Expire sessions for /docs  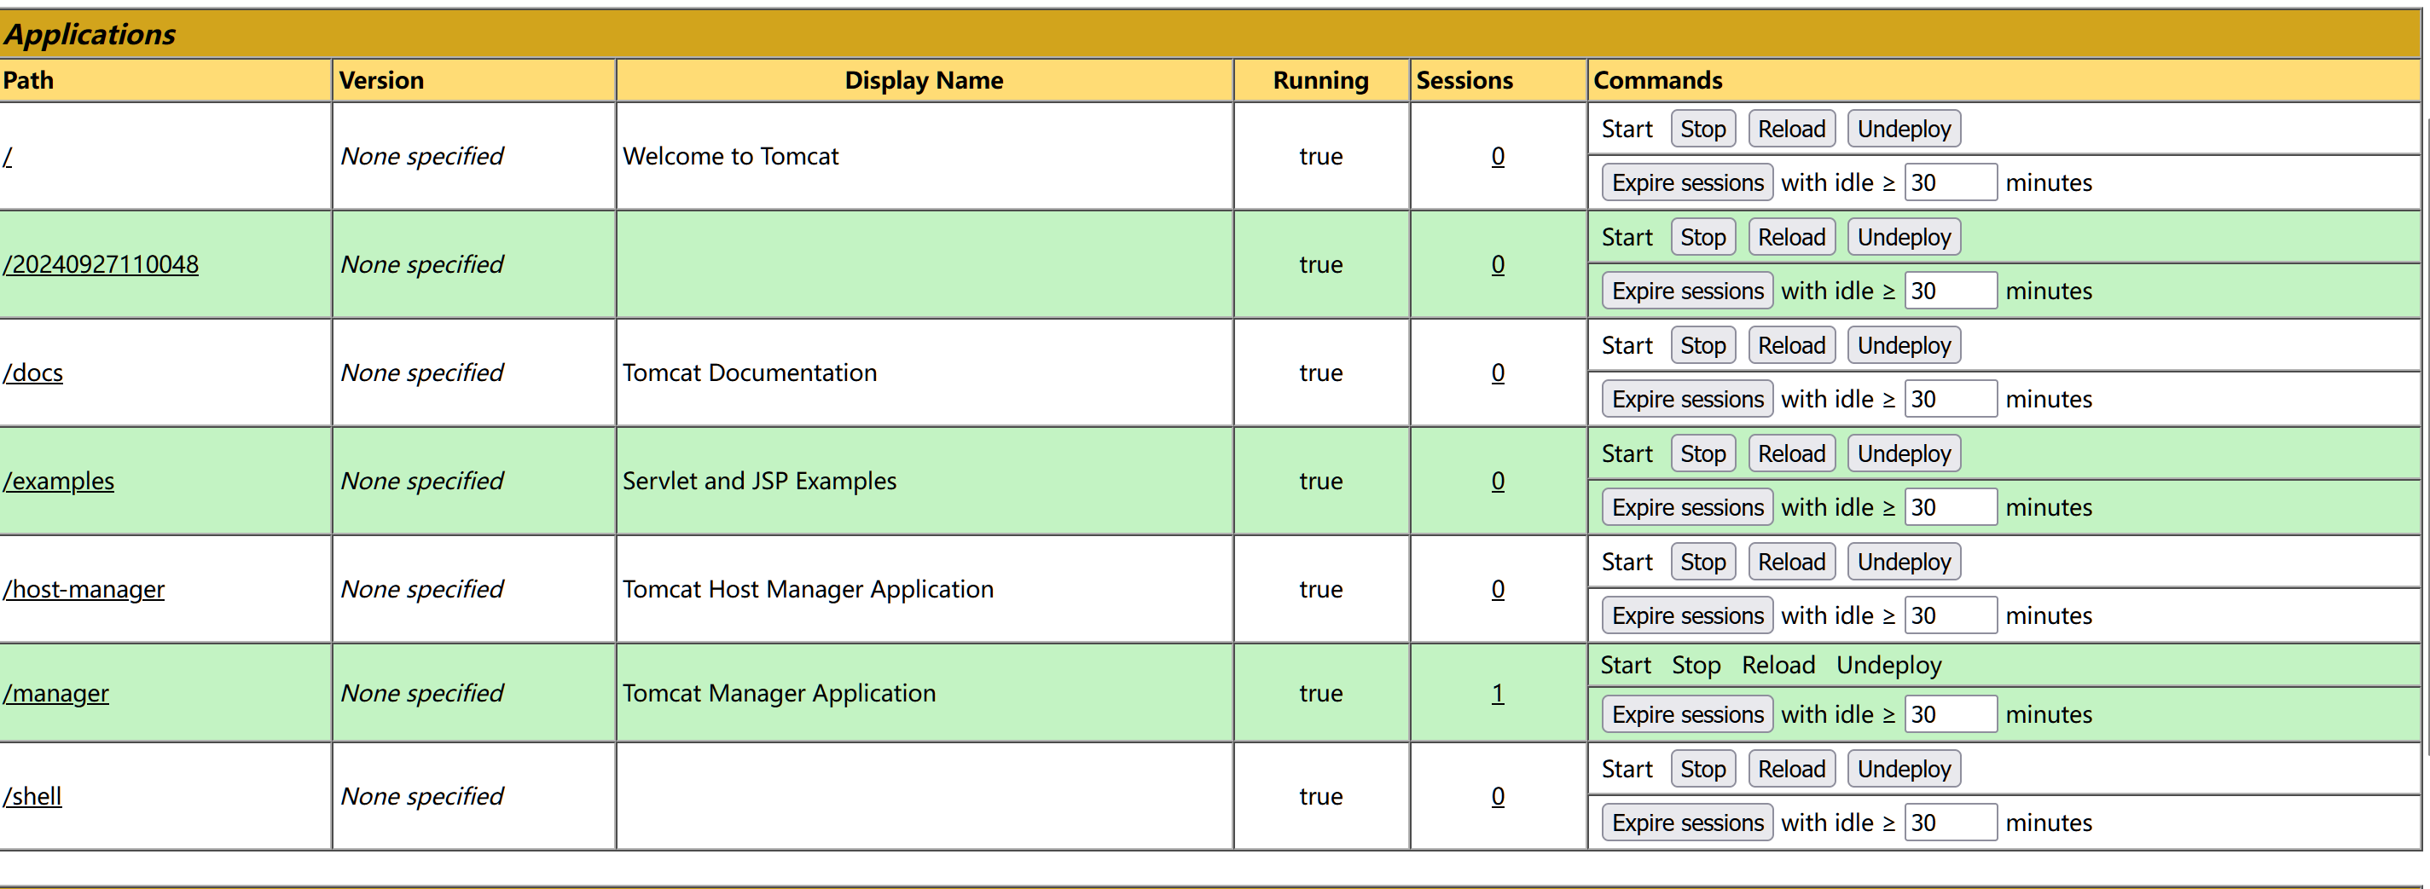point(1688,400)
